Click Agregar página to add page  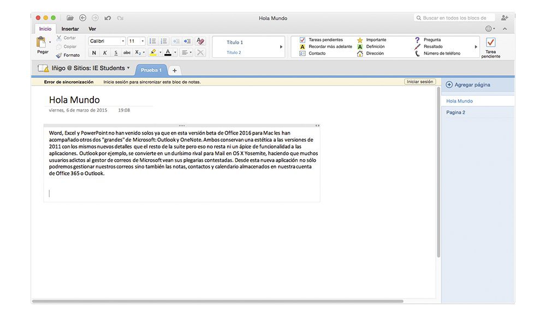pyautogui.click(x=468, y=84)
